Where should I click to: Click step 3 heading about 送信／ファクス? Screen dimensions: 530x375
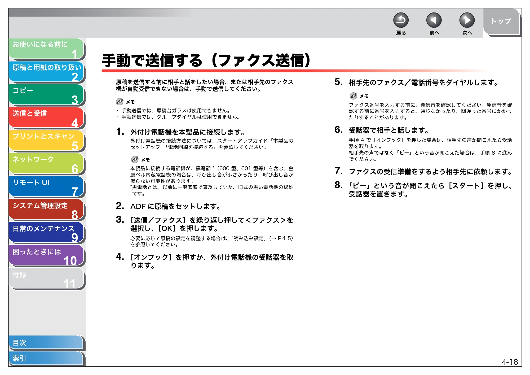tap(212, 224)
